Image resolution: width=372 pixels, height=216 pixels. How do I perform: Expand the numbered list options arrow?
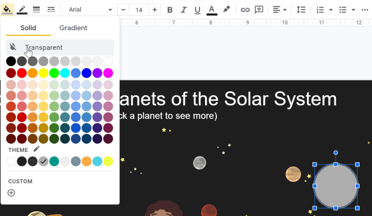(331, 10)
